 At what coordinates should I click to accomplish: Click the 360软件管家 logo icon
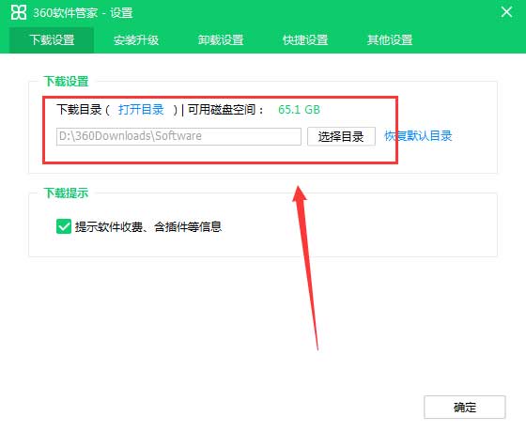tap(19, 12)
